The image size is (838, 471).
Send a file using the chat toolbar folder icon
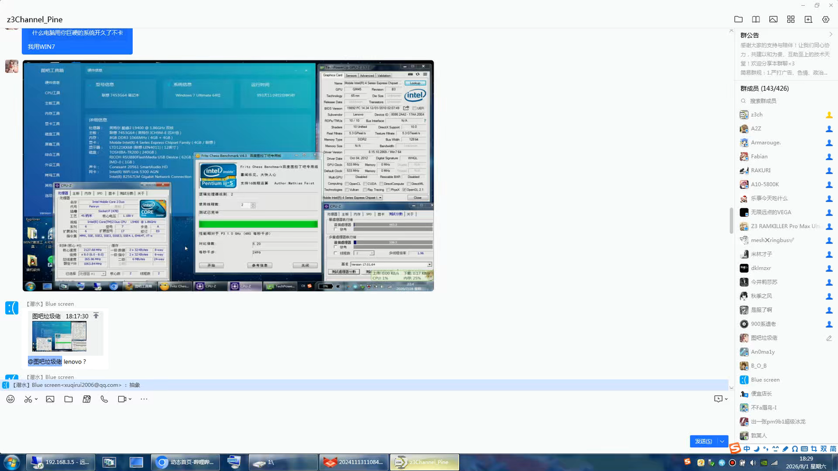click(x=69, y=399)
